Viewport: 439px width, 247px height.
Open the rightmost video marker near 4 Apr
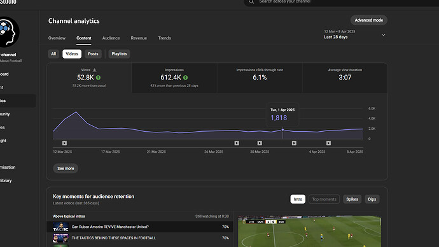(x=328, y=143)
